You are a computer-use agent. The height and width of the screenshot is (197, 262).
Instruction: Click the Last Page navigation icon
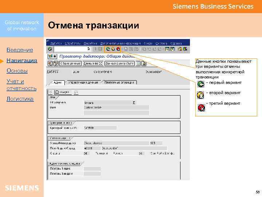(159, 49)
